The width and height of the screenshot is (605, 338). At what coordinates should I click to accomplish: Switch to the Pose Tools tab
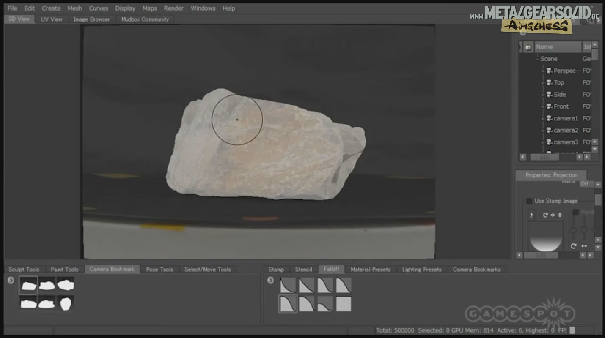click(x=159, y=269)
